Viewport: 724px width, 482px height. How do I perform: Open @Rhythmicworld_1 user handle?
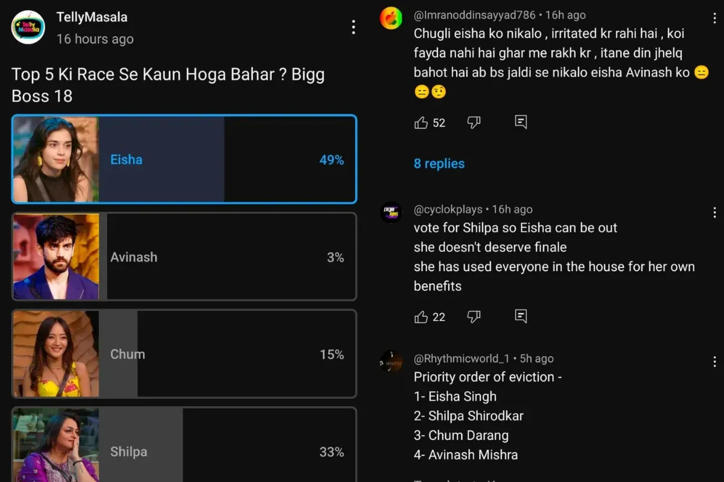[x=462, y=358]
